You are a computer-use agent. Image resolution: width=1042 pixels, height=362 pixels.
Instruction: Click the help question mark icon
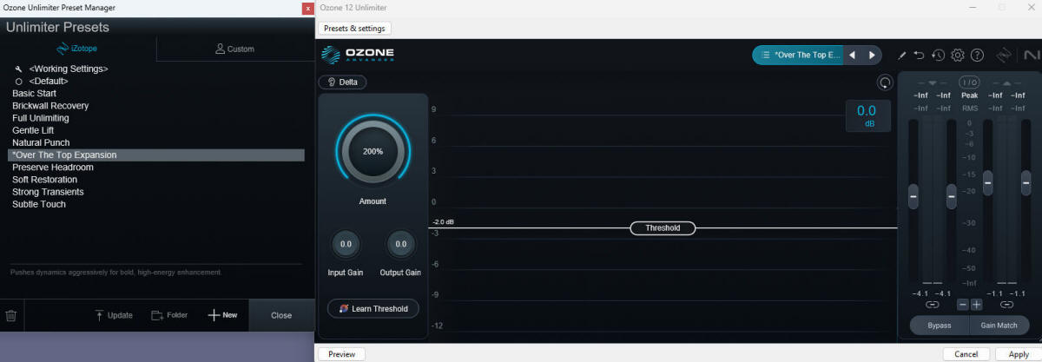coord(977,55)
